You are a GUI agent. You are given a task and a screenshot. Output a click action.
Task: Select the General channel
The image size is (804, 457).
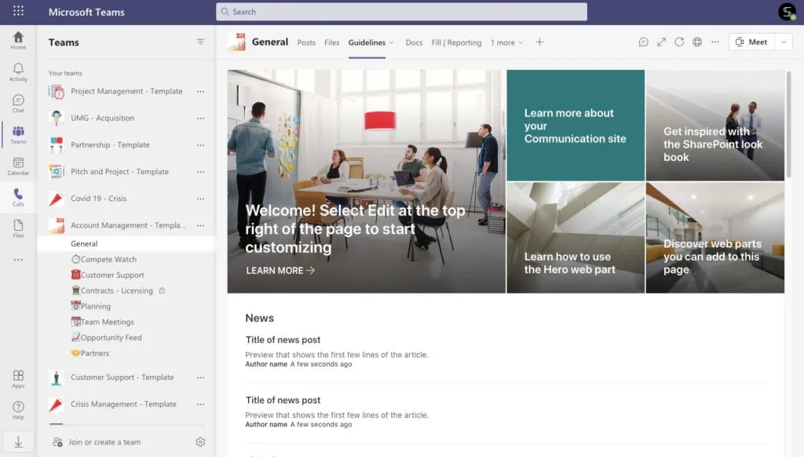(x=126, y=243)
